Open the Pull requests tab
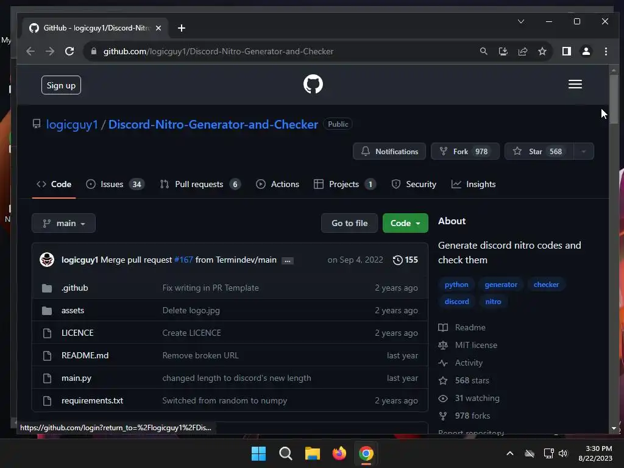The image size is (624, 468). click(200, 184)
